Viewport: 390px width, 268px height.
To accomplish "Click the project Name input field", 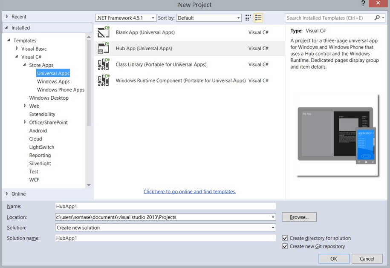I will point(165,206).
